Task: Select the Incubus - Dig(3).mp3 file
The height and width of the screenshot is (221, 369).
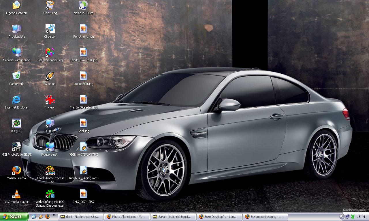Action: coord(83,171)
